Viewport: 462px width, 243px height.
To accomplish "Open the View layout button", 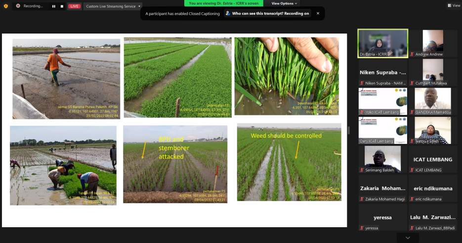I will tap(453, 5).
